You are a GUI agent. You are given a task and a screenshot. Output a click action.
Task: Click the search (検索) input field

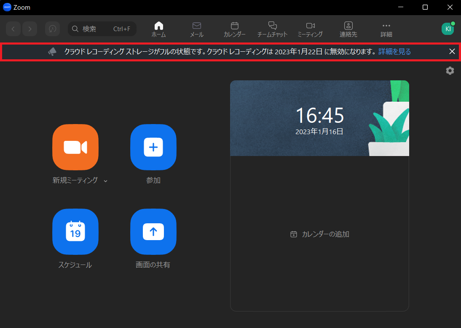tap(102, 29)
